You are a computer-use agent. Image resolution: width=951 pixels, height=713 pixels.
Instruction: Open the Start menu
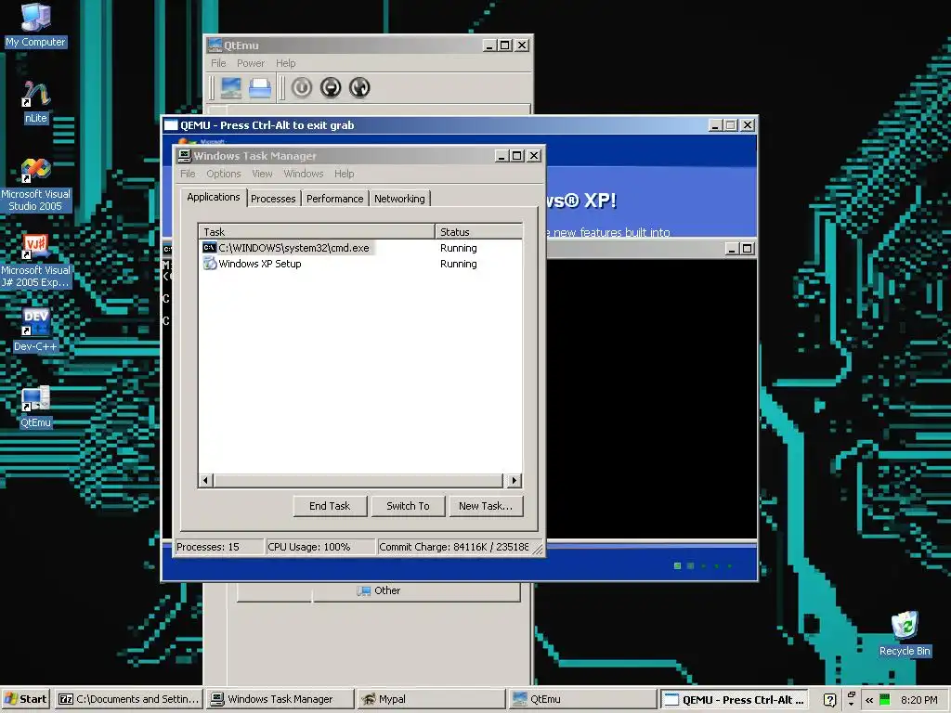pyautogui.click(x=26, y=699)
